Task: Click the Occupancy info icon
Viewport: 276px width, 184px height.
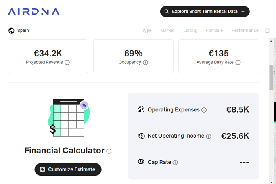Action: pyautogui.click(x=145, y=63)
